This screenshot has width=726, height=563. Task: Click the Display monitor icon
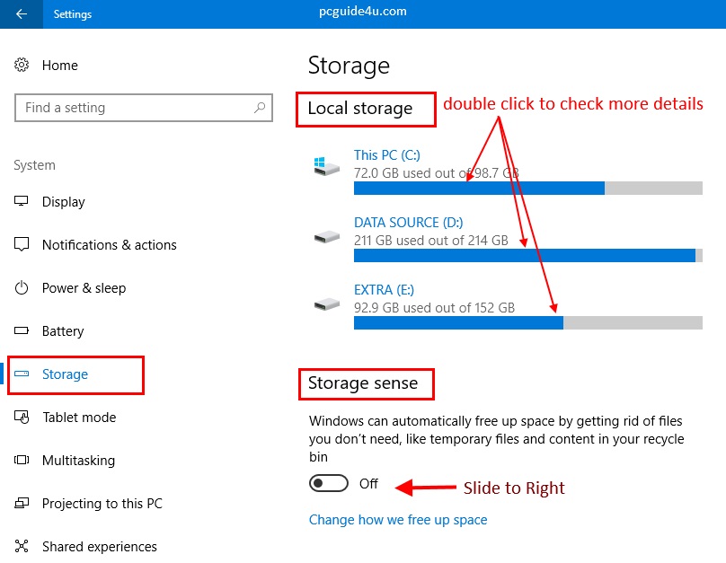pos(22,202)
